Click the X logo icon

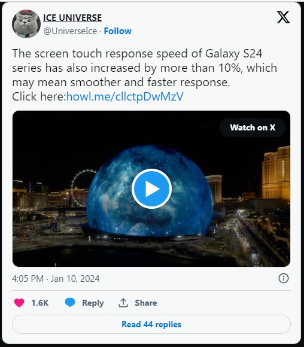point(283,17)
